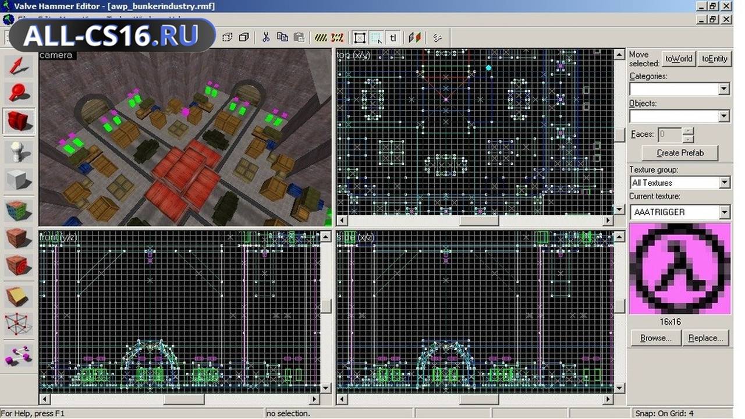
Task: Click the dashed-outline cube toolbar icon
Action: [228, 37]
